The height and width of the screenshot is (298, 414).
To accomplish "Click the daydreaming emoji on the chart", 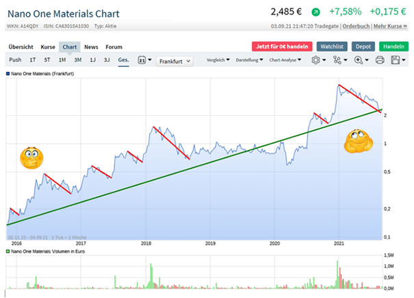I will coord(359,141).
